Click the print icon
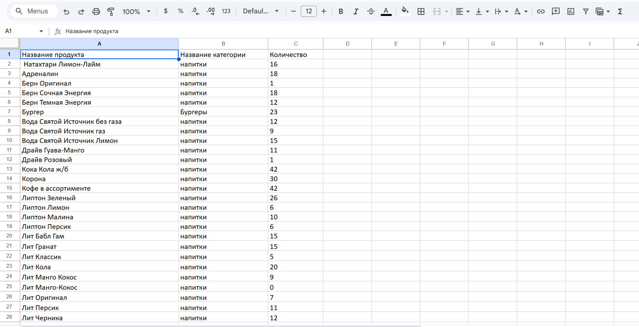 coord(96,11)
